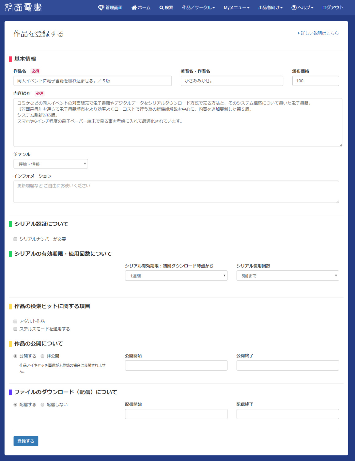Image resolution: width=355 pixels, height=461 pixels.
Task: Follow the 詳しい説明はこちら link
Action: click(319, 33)
